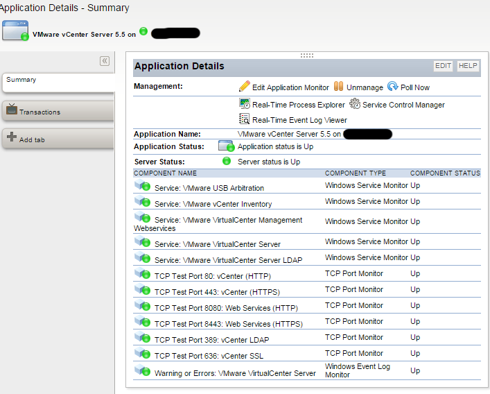Click status icon for TCP Test Port 636
The image size is (490, 394).
(142, 353)
